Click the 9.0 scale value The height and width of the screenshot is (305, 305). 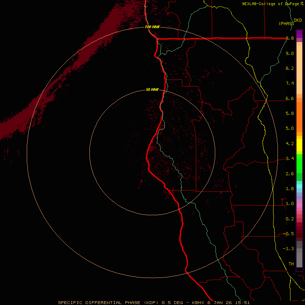[x=290, y=53]
